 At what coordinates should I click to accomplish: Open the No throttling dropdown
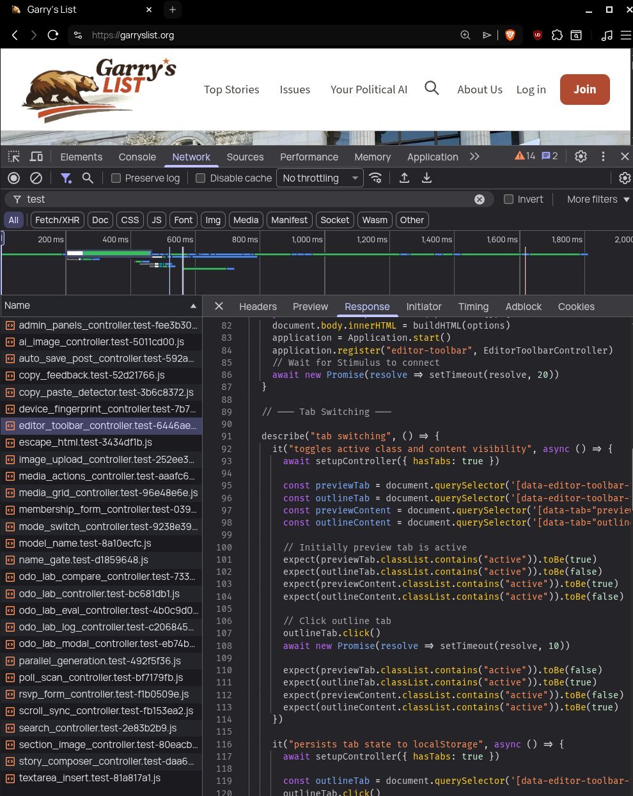pos(320,178)
